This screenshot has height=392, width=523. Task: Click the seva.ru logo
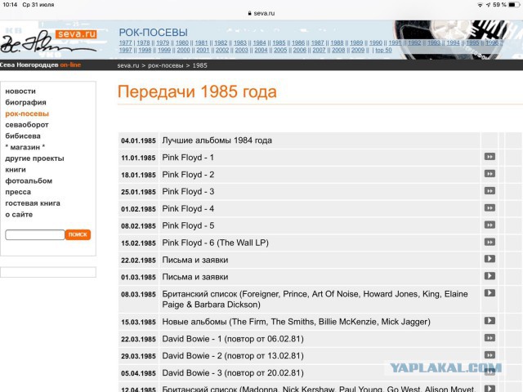pyautogui.click(x=76, y=34)
